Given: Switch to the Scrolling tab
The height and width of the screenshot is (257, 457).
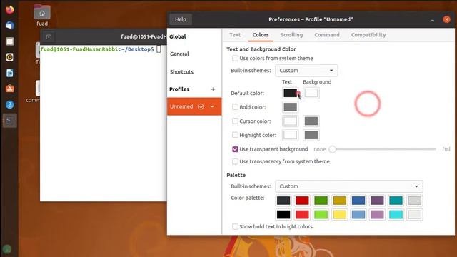Looking at the screenshot, I should [x=291, y=35].
